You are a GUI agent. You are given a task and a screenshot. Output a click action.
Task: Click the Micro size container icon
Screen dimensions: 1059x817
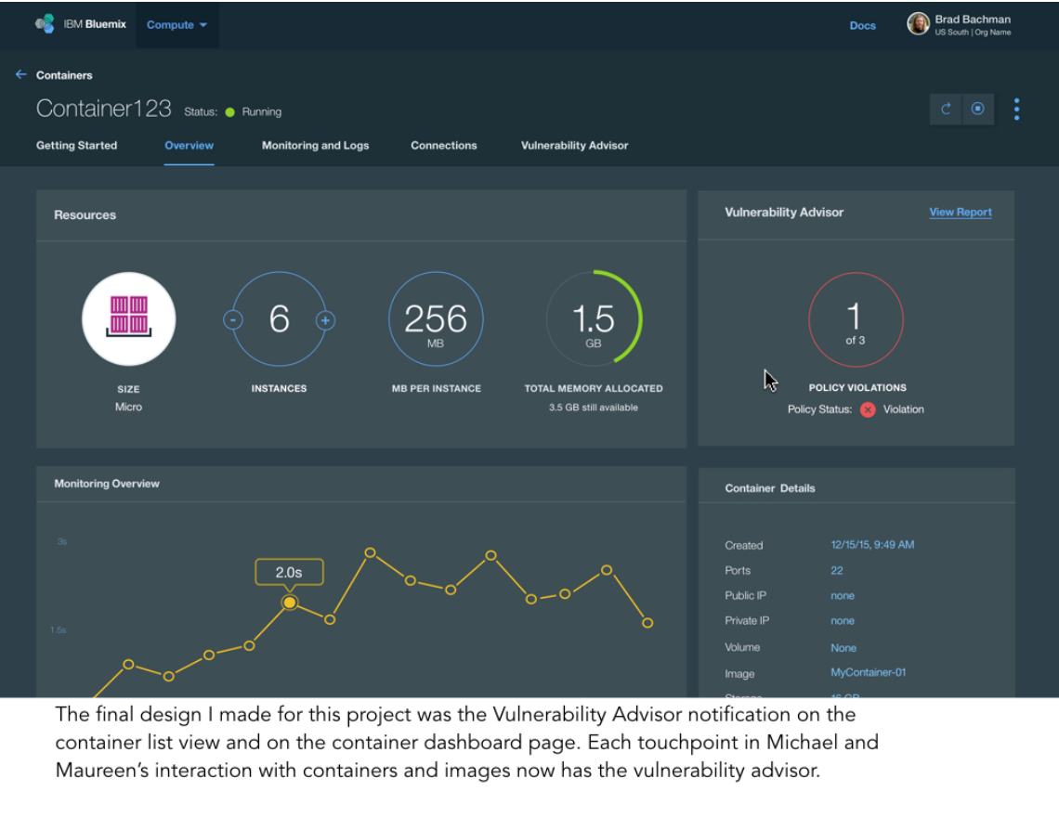tap(129, 318)
